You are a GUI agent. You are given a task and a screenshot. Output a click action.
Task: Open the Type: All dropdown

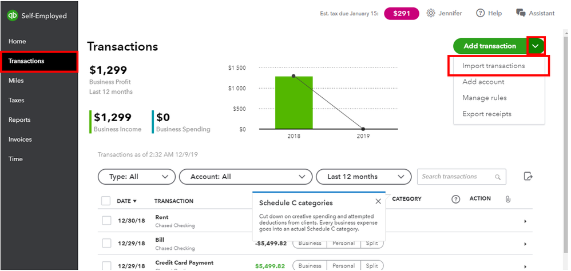click(x=137, y=177)
